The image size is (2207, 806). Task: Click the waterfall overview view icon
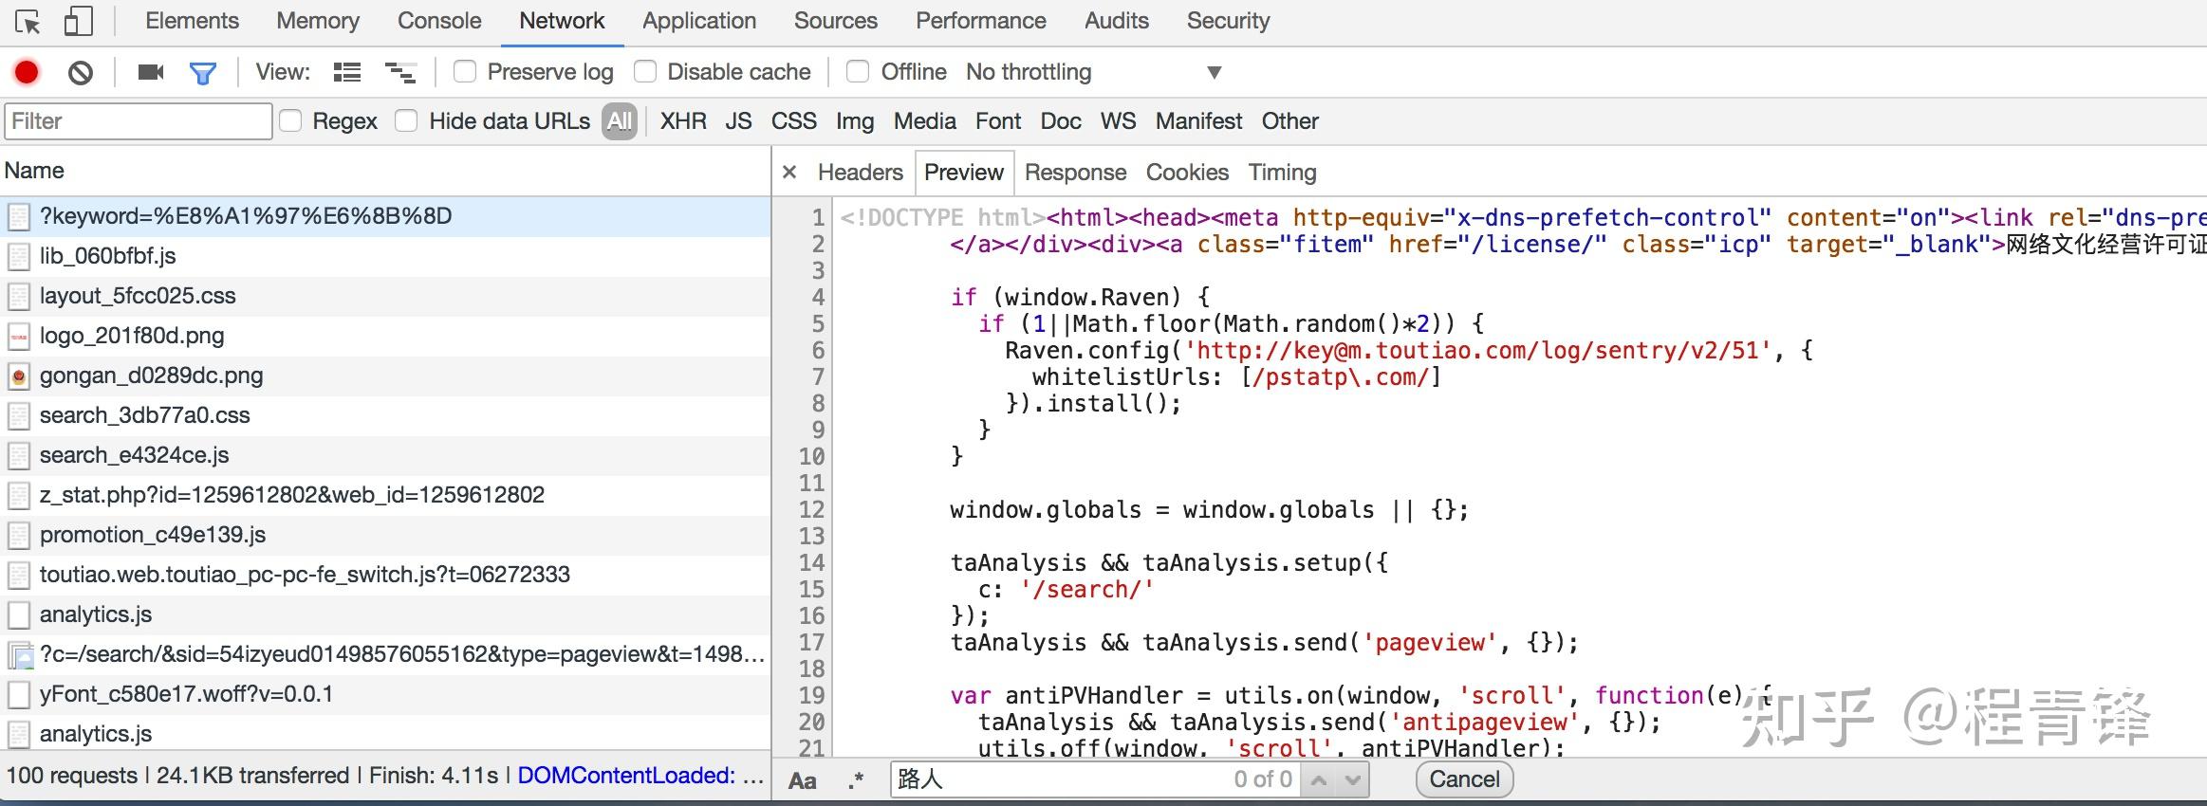coord(399,72)
